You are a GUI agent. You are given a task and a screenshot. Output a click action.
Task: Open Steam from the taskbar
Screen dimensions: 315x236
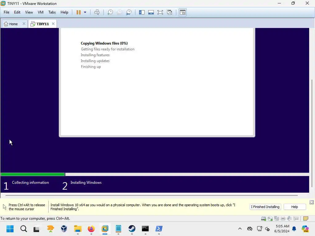pos(132,229)
